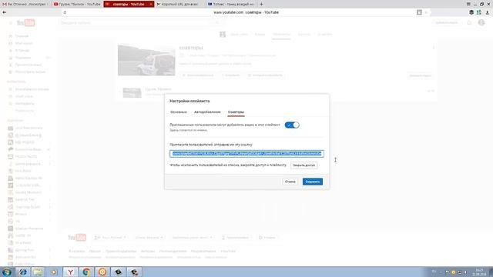
Task: Click the YouTube search box
Action: pos(136,23)
